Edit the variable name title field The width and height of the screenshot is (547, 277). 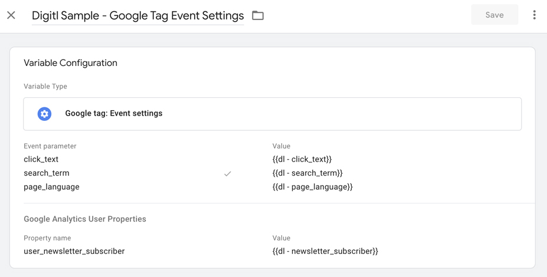point(138,16)
